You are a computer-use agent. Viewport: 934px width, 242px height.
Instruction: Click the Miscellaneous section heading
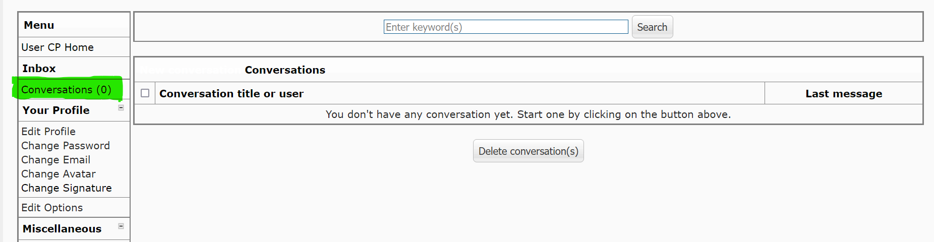pos(62,229)
